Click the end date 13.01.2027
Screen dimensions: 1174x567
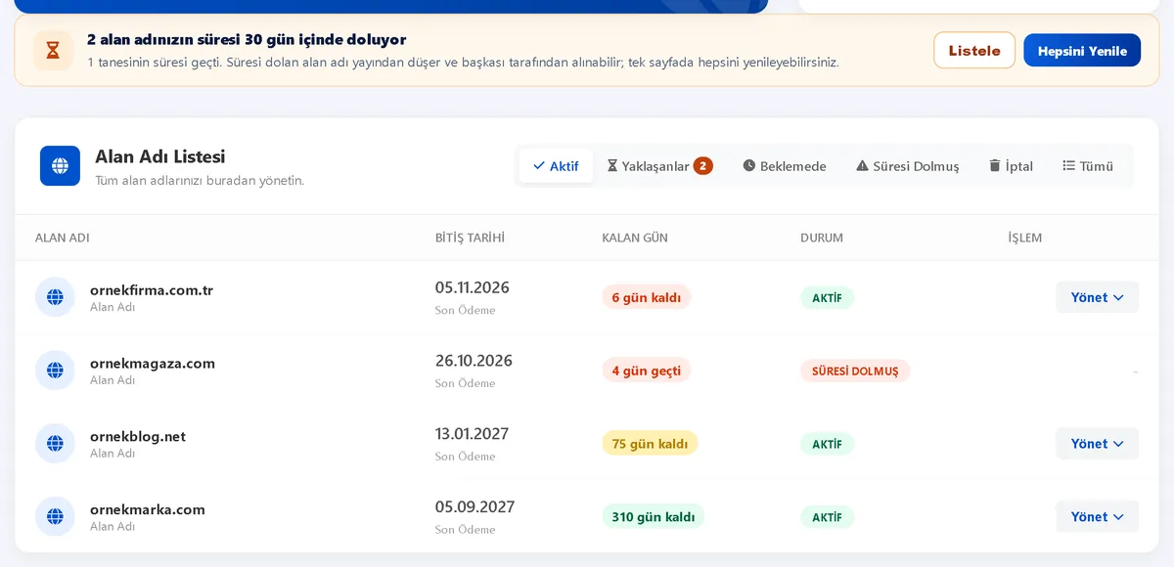tap(472, 434)
